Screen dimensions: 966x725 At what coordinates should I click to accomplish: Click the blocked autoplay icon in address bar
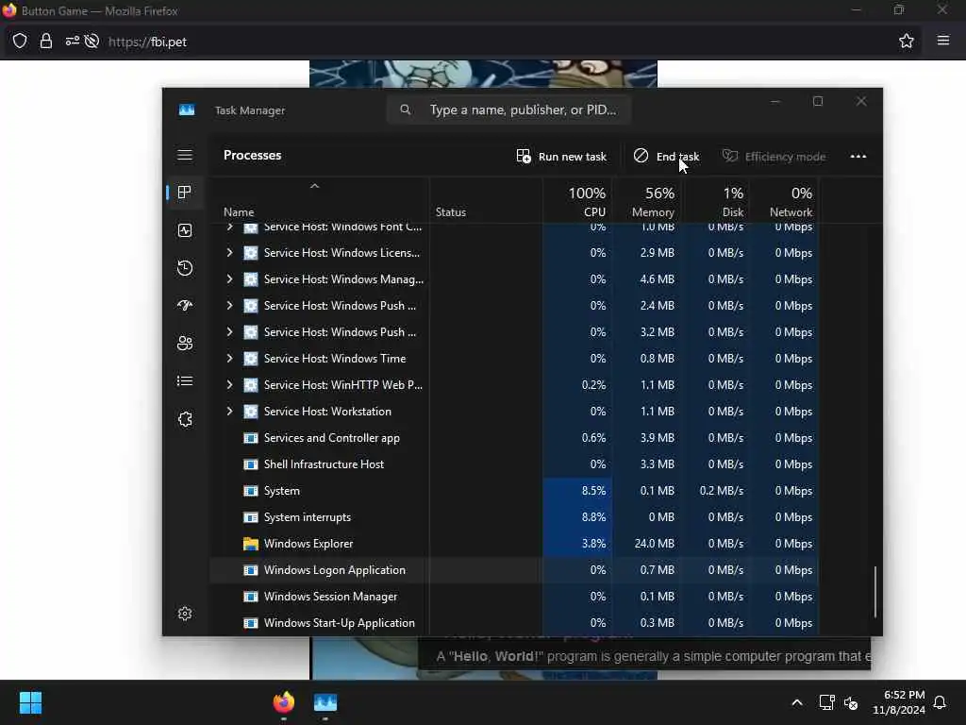(x=92, y=42)
